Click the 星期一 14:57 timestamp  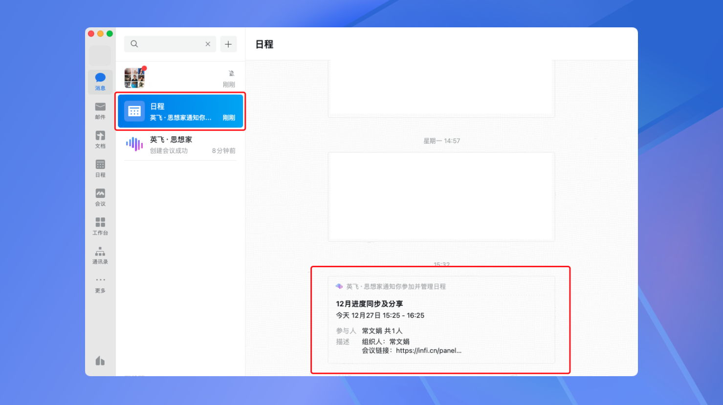441,141
